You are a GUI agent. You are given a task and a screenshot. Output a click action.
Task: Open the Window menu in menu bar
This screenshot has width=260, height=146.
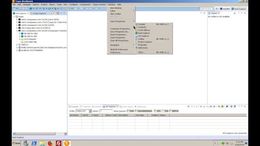click(111, 4)
